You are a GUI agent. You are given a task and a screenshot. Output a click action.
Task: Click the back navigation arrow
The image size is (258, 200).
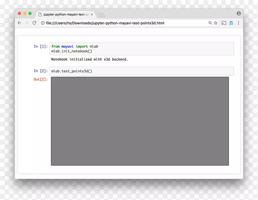click(x=19, y=23)
